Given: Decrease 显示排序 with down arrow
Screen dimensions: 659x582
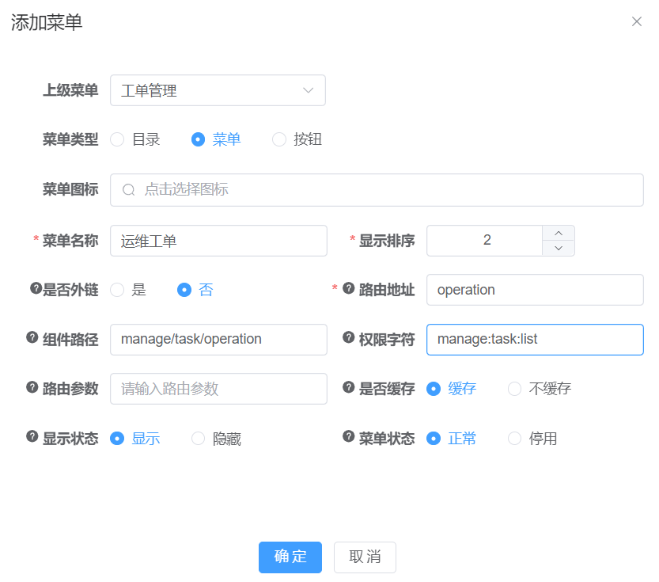Looking at the screenshot, I should pos(559,249).
